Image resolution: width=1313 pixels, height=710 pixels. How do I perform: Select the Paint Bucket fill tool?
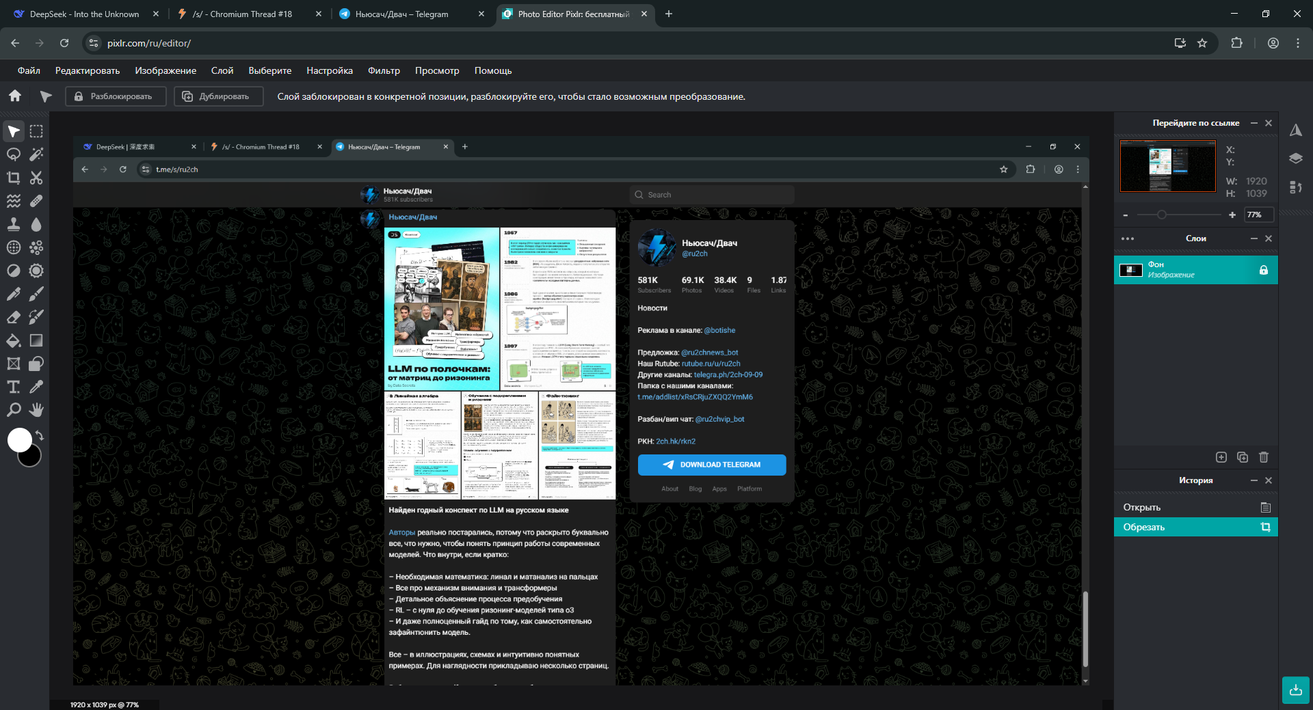14,340
